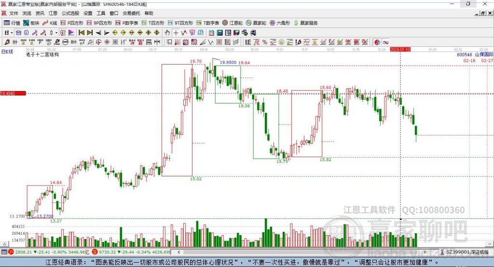Open the 赢家轮 wheel tool
Image resolution: width=494 pixels, height=267 pixels.
[256, 23]
